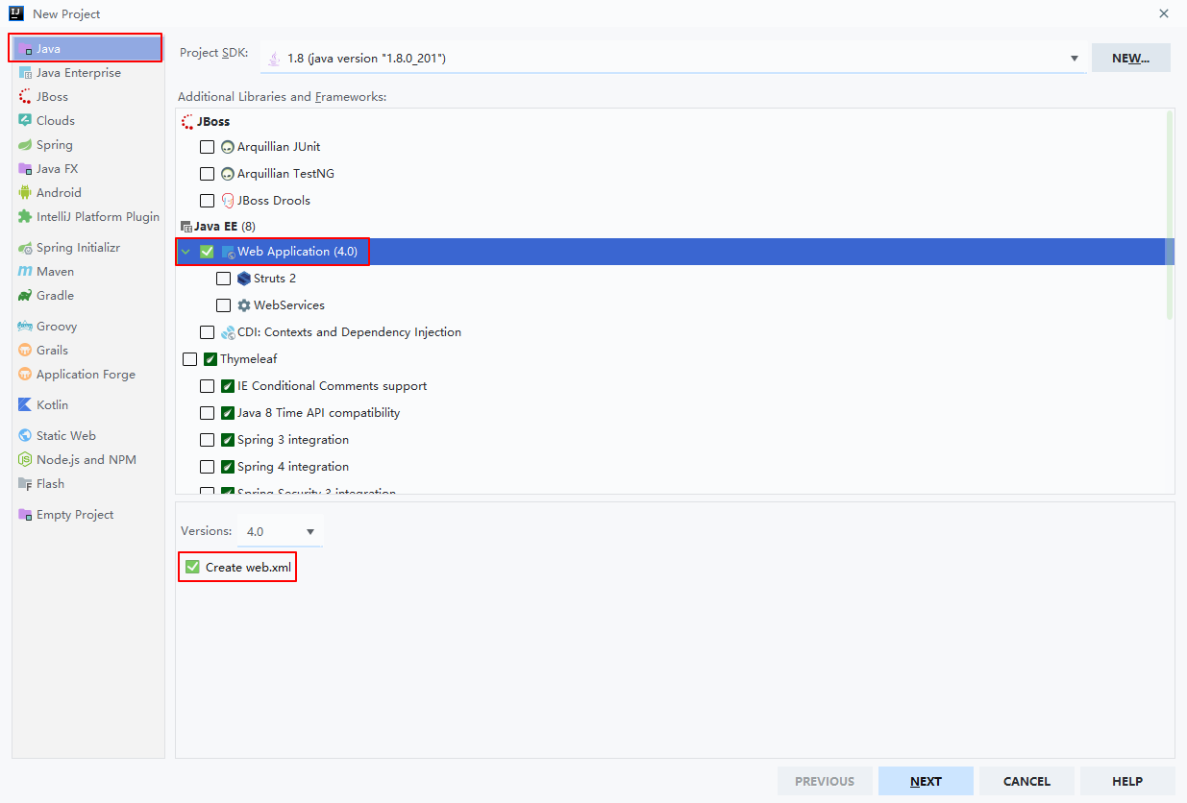Enable the Arquillian JUnit checkbox
The height and width of the screenshot is (803, 1187).
click(x=207, y=147)
